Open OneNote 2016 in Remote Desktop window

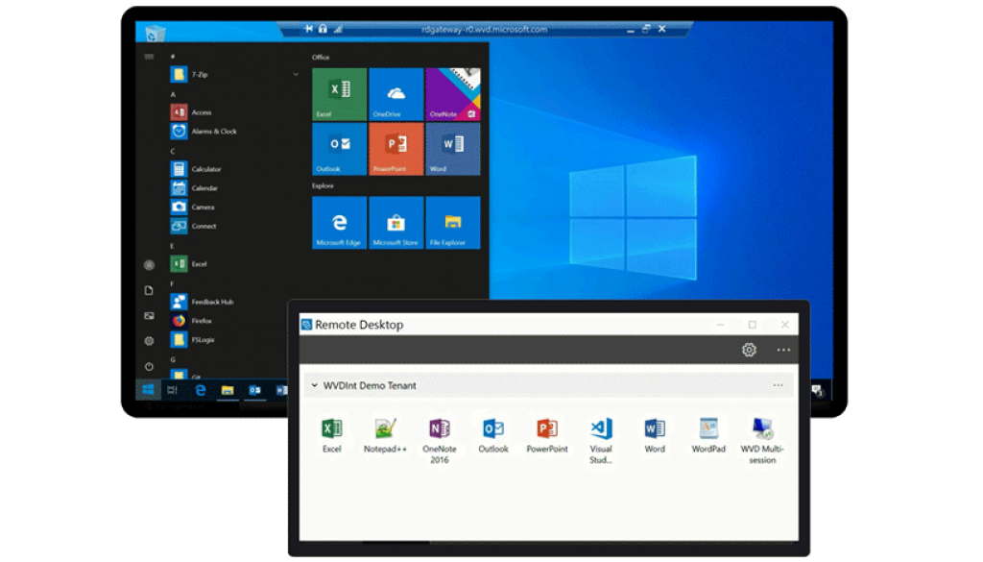tap(439, 440)
